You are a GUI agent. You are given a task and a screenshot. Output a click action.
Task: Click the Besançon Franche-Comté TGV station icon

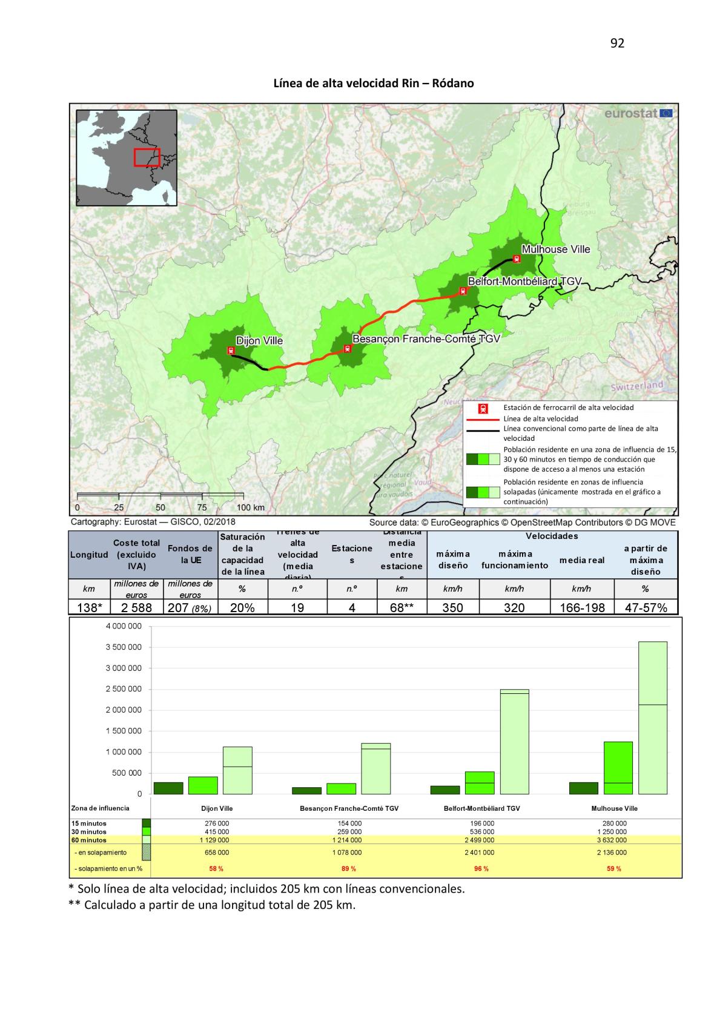point(347,348)
